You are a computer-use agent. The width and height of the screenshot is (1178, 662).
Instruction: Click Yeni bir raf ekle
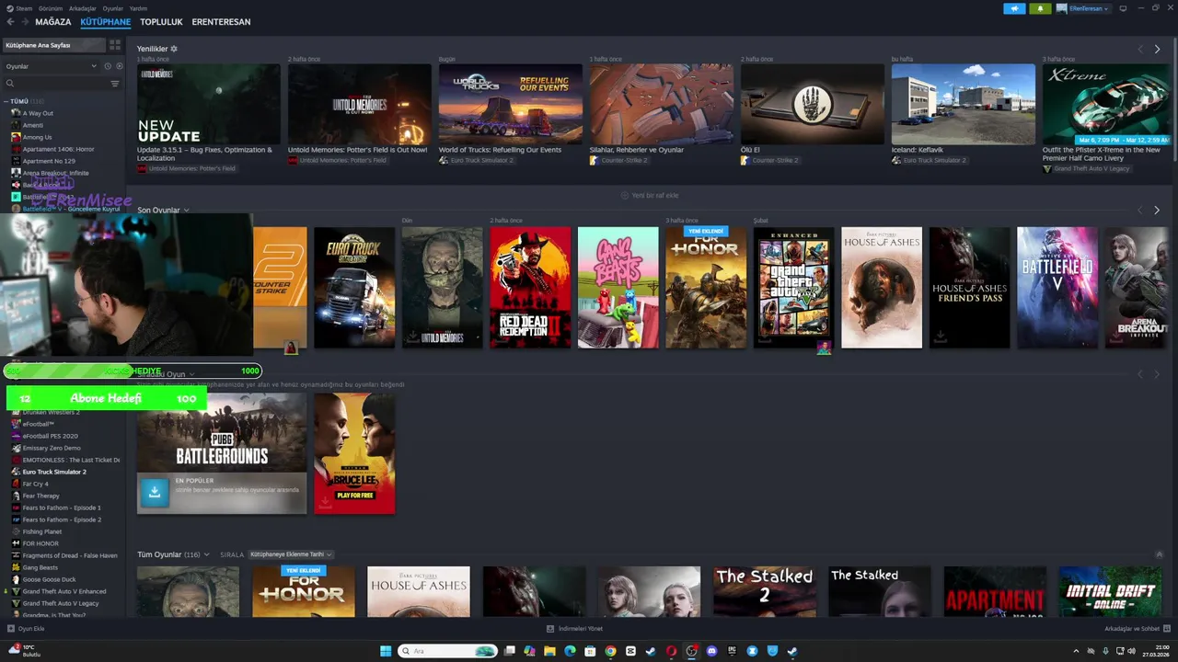click(650, 195)
